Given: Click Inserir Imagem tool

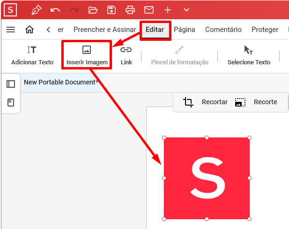Looking at the screenshot, I should pos(87,55).
